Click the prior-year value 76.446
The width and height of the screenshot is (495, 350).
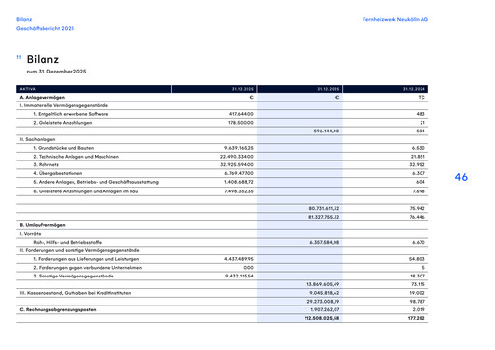[x=418, y=217]
